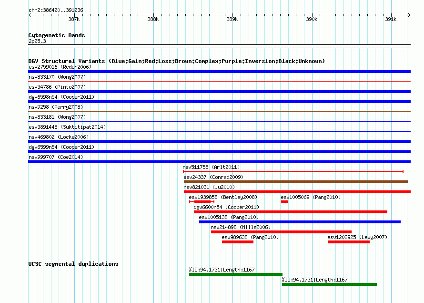
Task: Click the esv1939858 (Bentley2008) small red feature
Action: (x=202, y=202)
